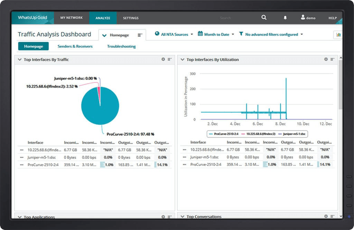This screenshot has width=354, height=230.
Task: Click the menu icon next to Homepage dropdown
Action: pyautogui.click(x=140, y=34)
